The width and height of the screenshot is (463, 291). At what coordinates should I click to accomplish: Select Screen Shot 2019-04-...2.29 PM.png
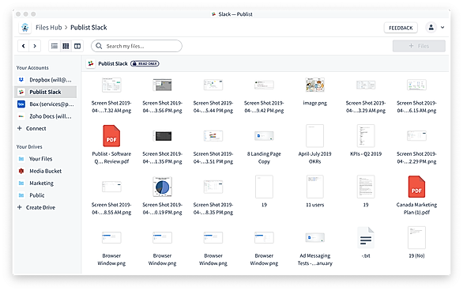[416, 146]
